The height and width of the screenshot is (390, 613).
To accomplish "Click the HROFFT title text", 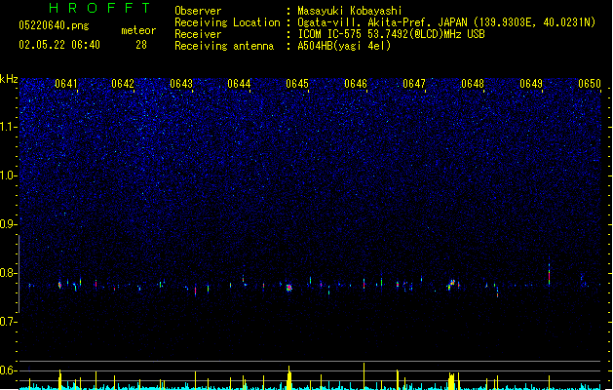I will pyautogui.click(x=100, y=8).
